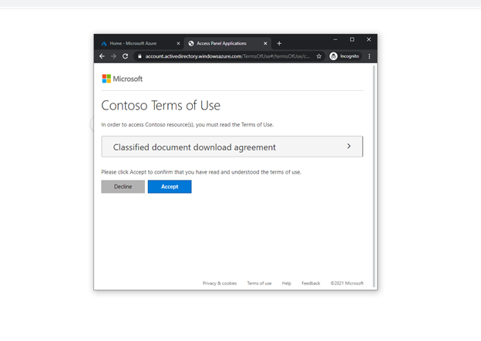Screen dimensions: 481x341
Task: Click the Microsoft logo
Action: [123, 79]
